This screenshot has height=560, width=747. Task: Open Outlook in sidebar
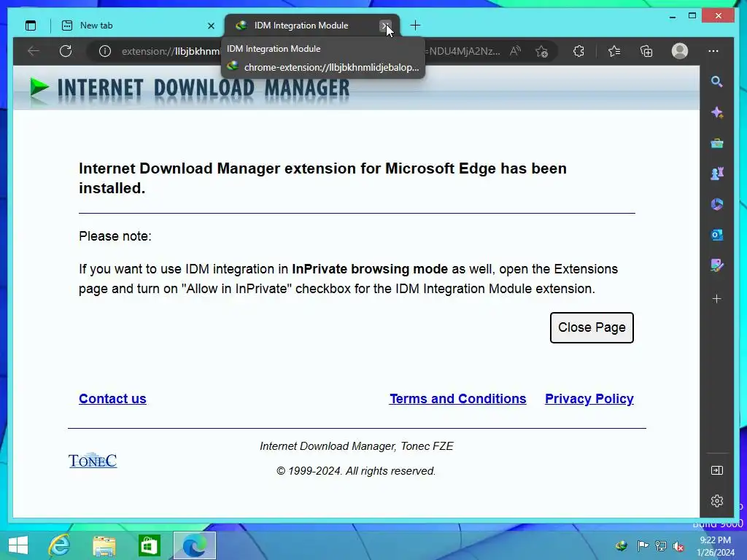point(717,235)
